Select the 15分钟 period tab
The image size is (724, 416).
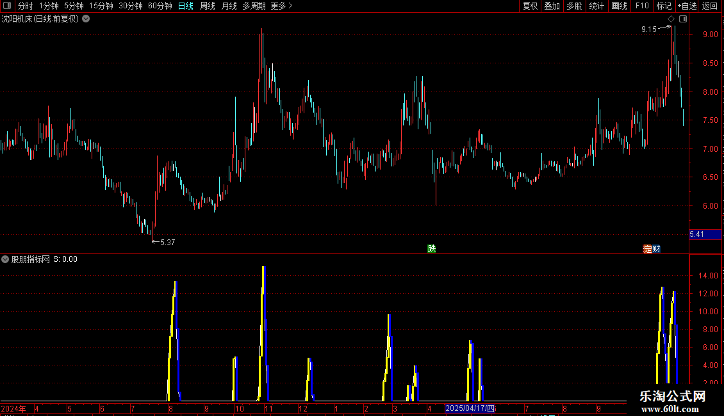tap(101, 6)
